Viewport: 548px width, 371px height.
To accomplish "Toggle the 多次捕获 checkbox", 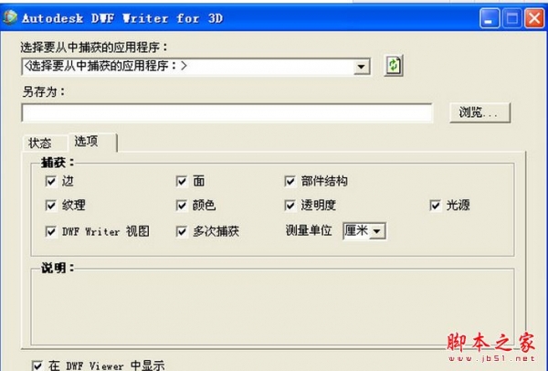I will (x=182, y=231).
